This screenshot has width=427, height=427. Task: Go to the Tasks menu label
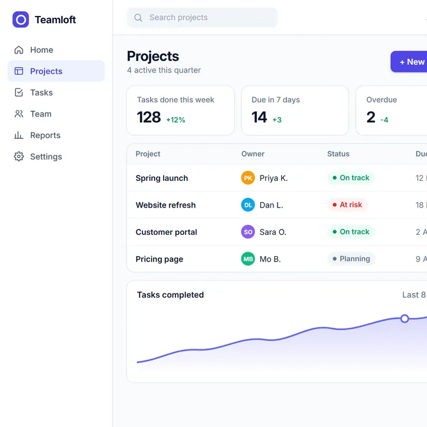[x=42, y=93]
